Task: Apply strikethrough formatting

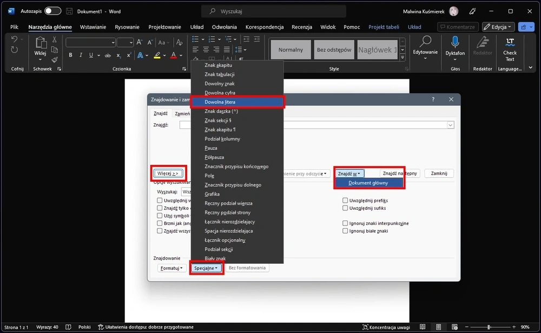Action: 108,55
